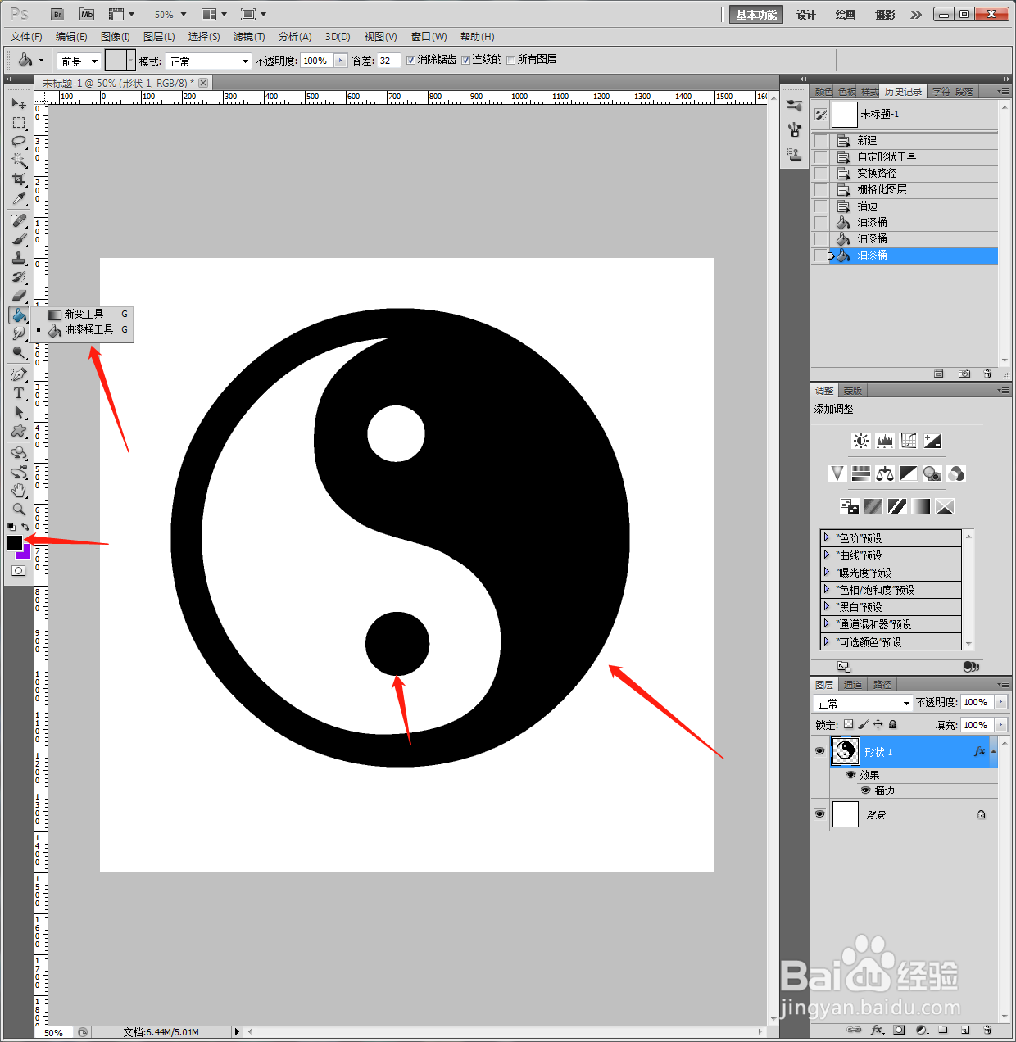Select the Zoom tool in toolbox

pyautogui.click(x=19, y=510)
